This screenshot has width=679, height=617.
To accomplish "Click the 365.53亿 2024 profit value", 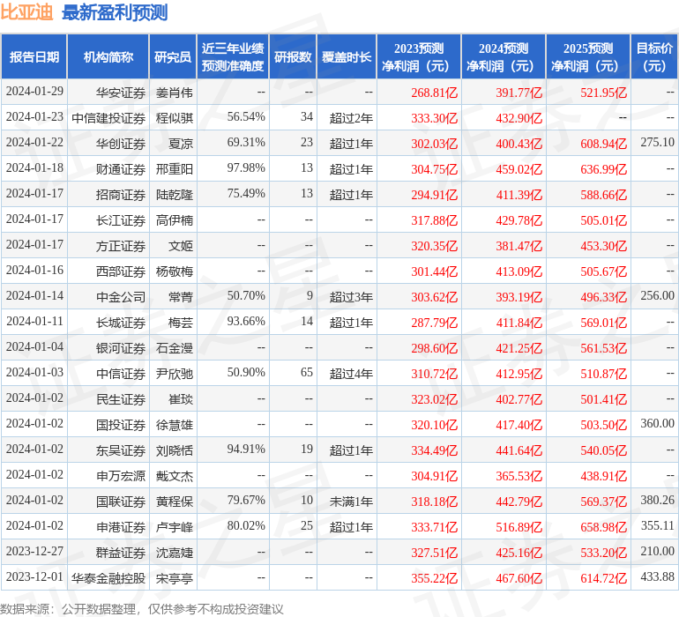I will [519, 476].
